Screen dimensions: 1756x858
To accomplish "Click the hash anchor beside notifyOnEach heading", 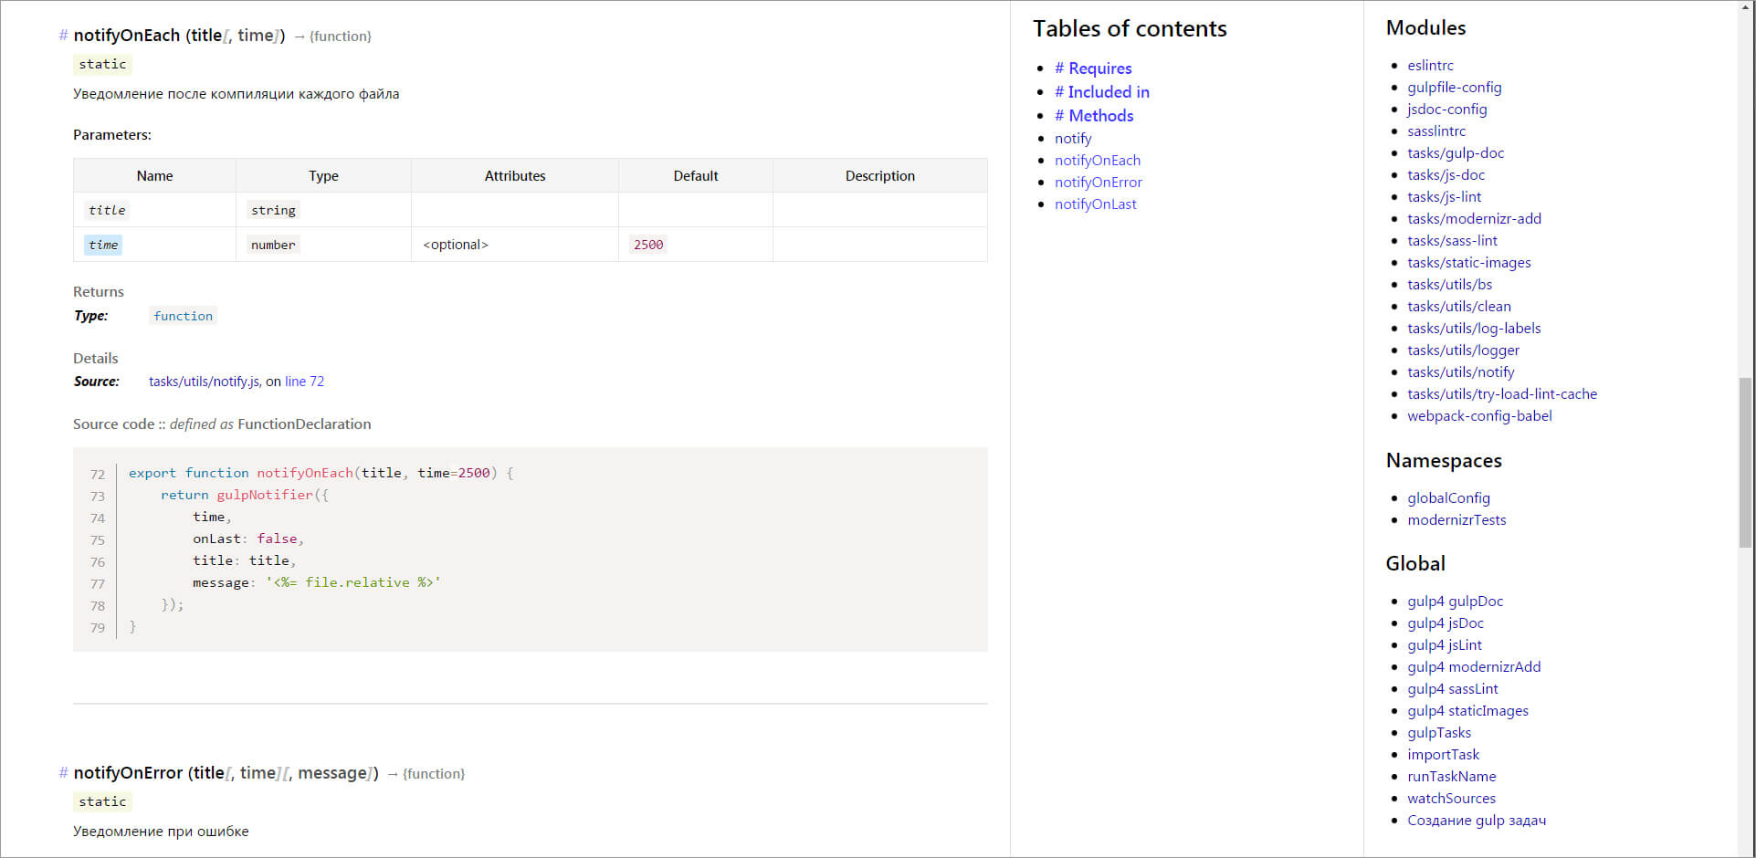I will 63,36.
